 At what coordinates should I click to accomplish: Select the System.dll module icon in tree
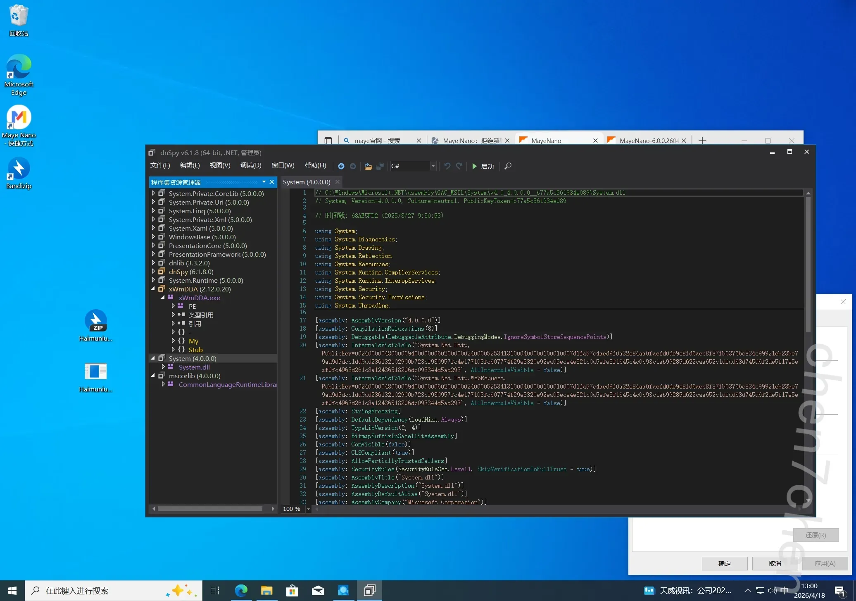pos(170,367)
